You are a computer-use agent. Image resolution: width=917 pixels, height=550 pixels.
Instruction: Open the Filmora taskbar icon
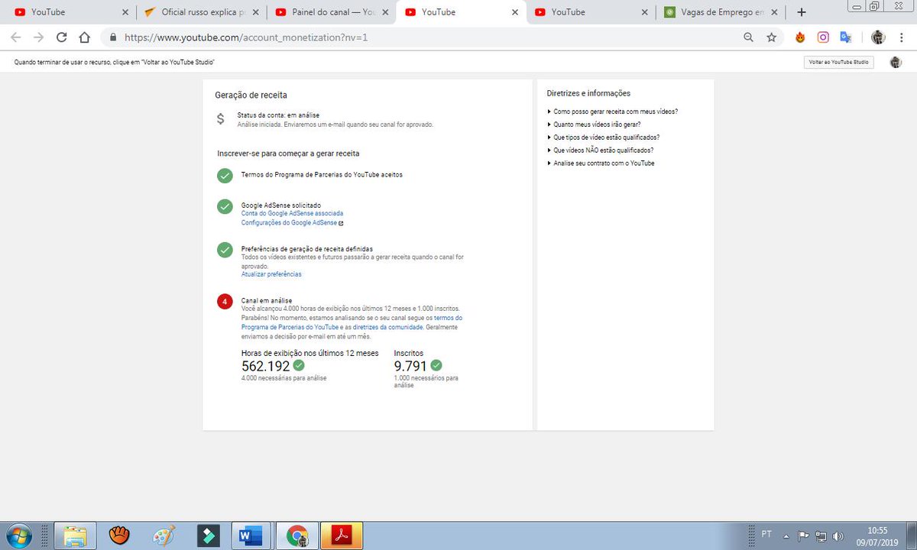(207, 535)
